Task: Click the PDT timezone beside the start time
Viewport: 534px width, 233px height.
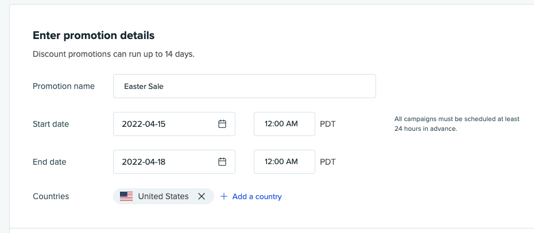Action: pyautogui.click(x=327, y=124)
